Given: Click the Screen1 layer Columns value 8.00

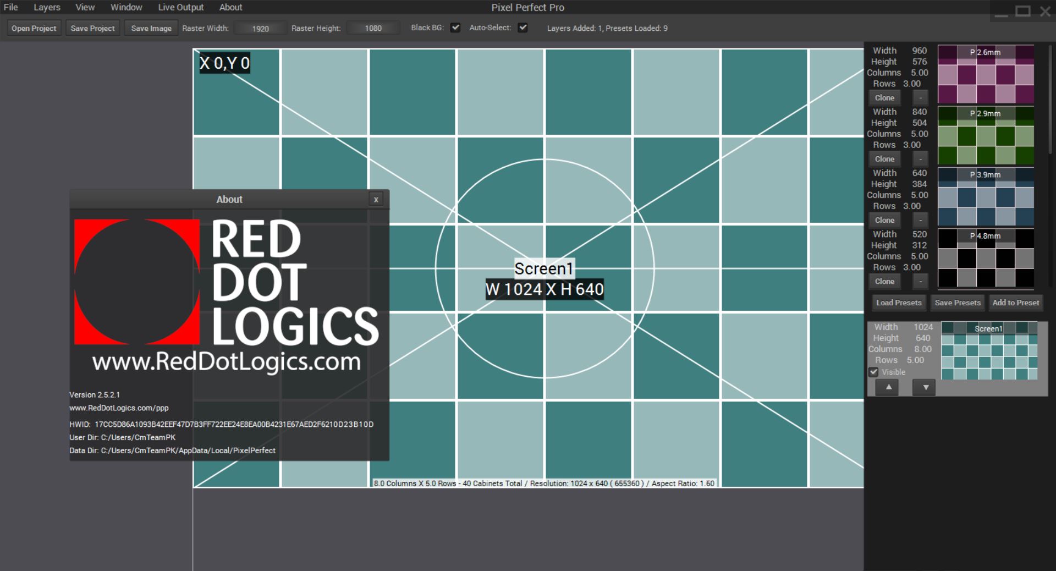Looking at the screenshot, I should coord(923,349).
